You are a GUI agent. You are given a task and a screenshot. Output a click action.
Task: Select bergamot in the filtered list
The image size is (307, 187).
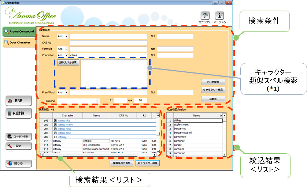click(x=198, y=129)
